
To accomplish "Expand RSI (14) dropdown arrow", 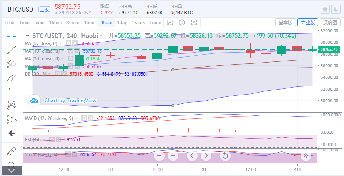I will pos(45,140).
